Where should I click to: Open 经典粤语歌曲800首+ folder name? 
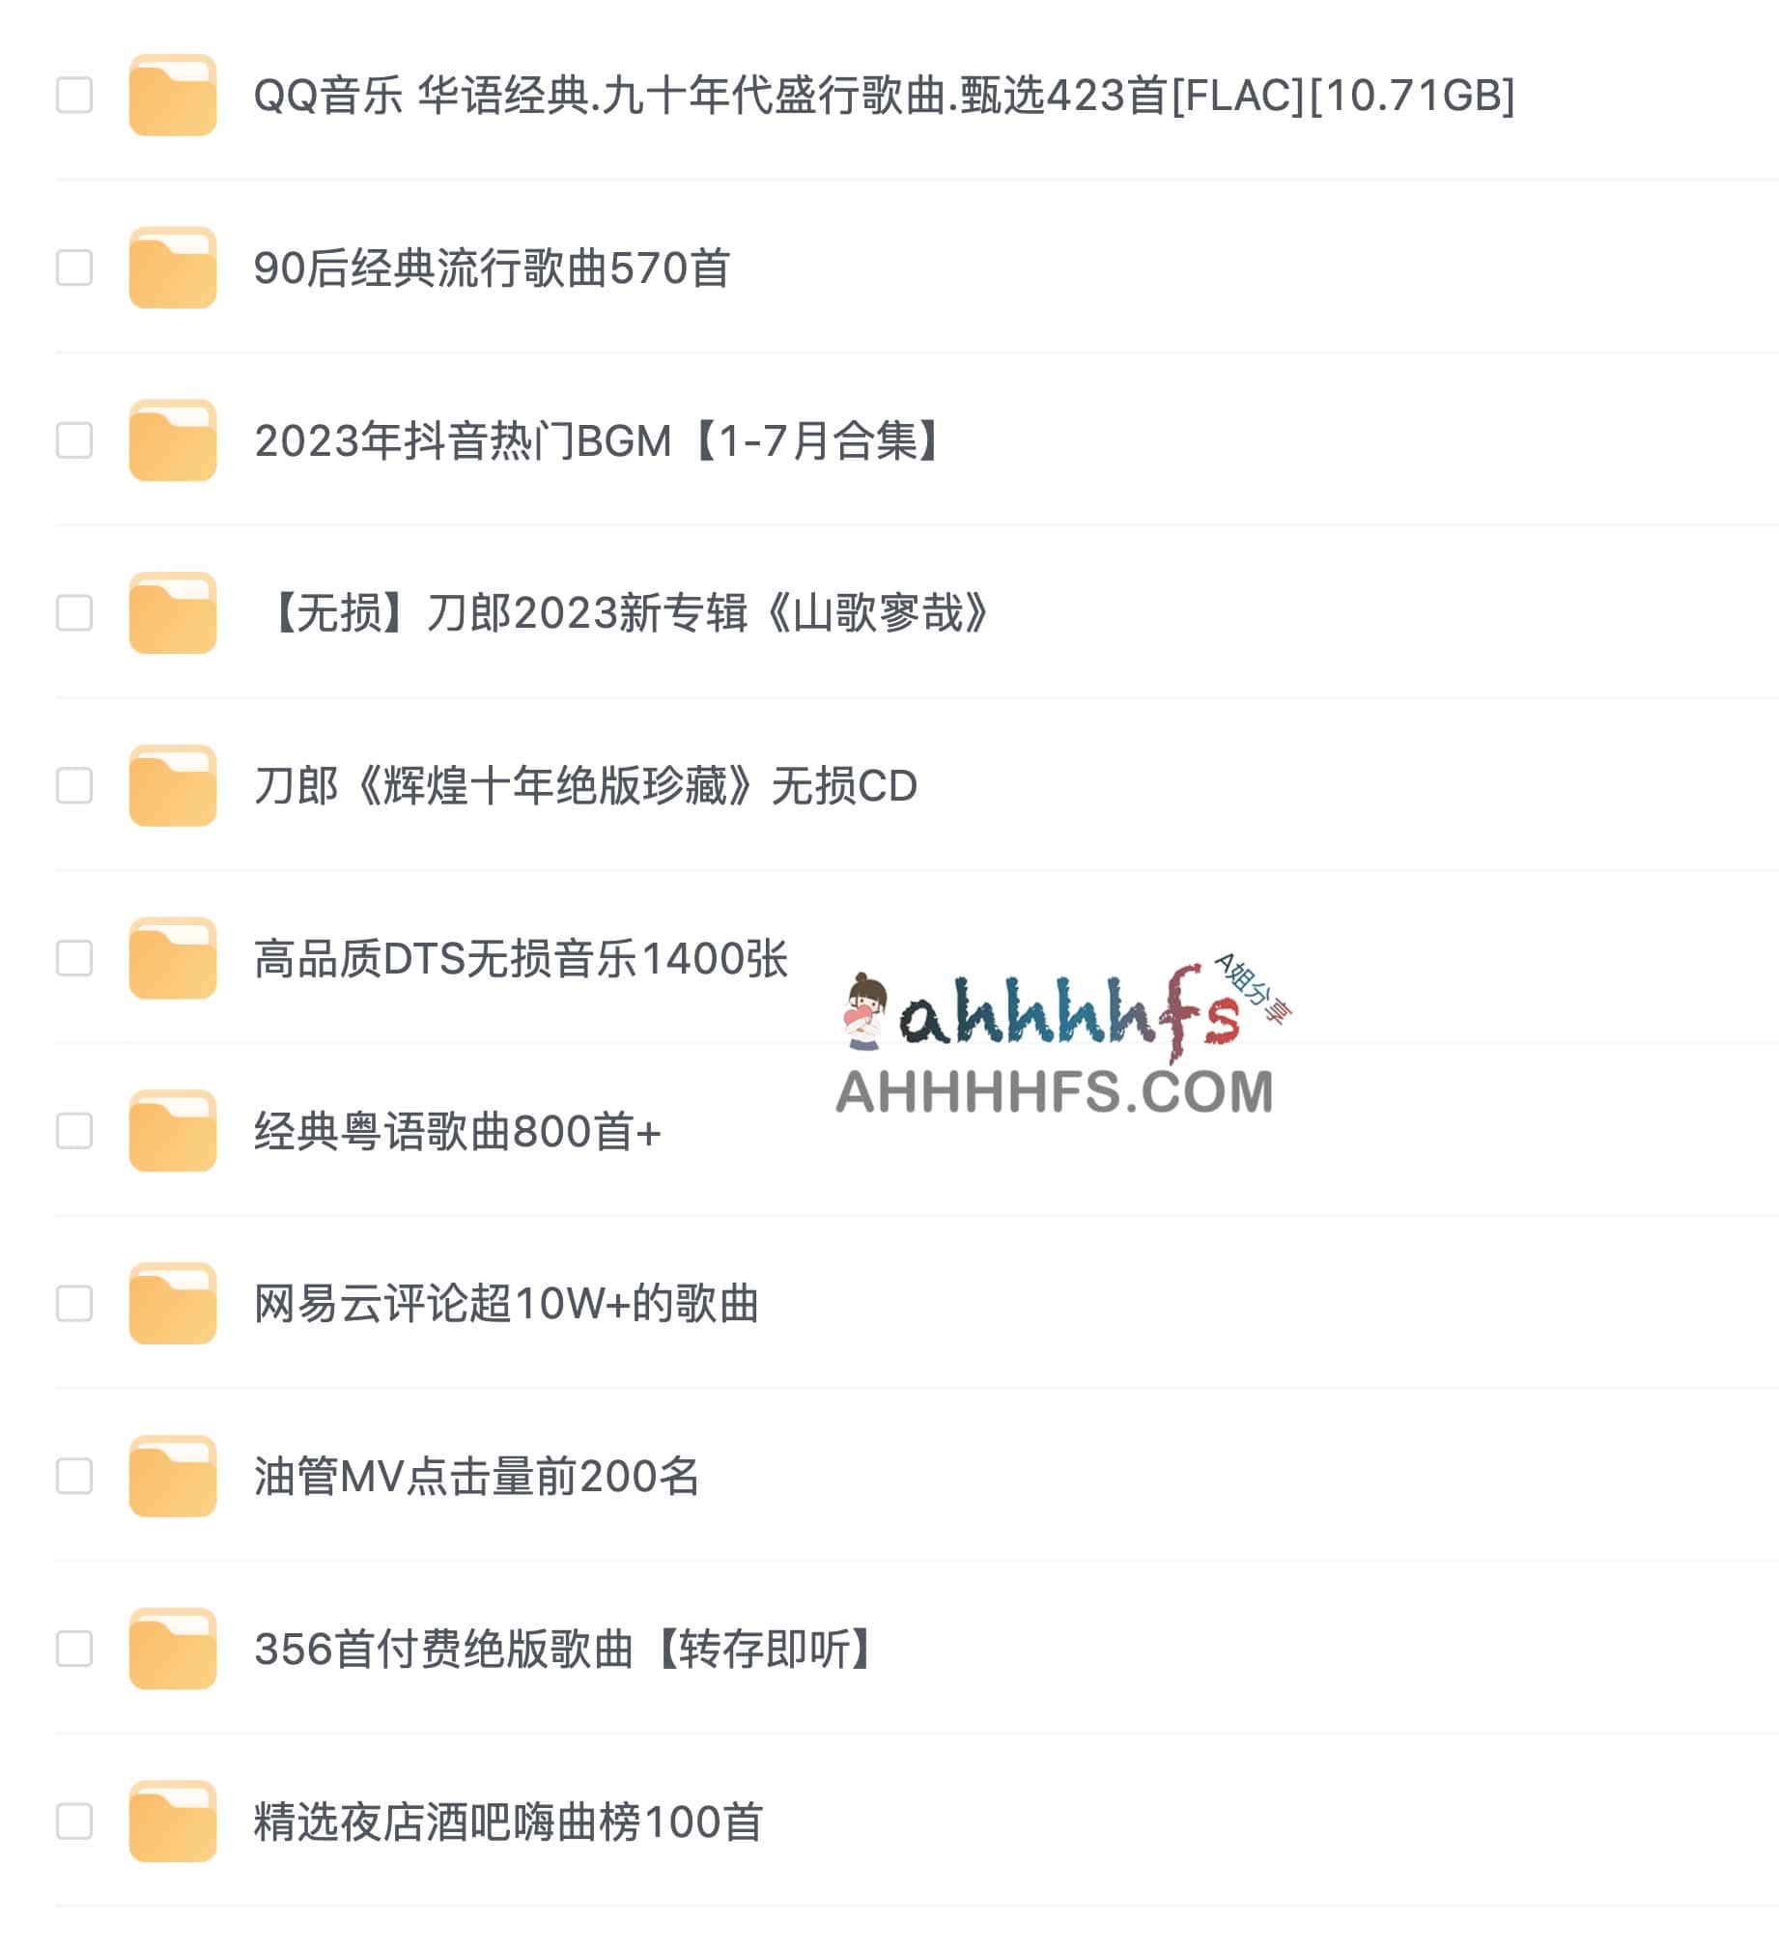click(x=459, y=1131)
